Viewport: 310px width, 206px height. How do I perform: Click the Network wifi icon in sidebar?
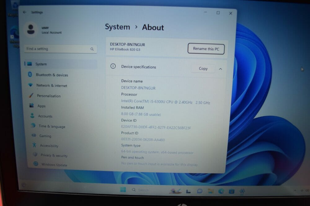point(30,85)
